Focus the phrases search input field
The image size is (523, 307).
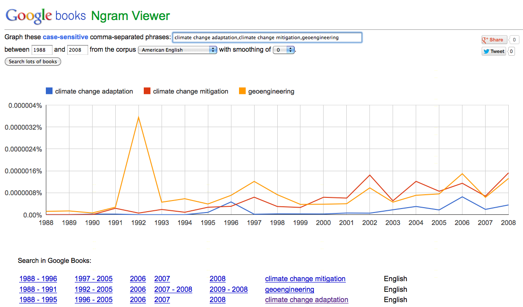[x=267, y=37]
